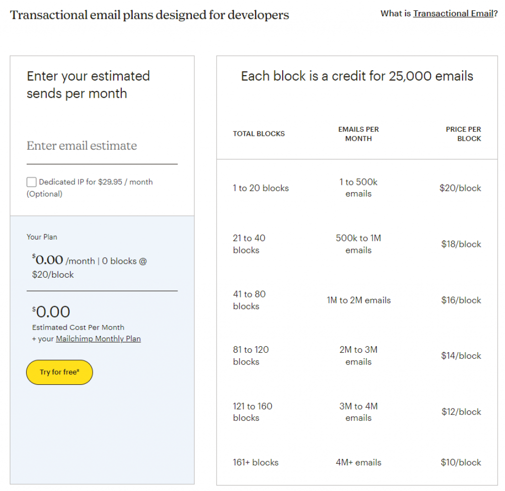Open the Mailchimp Monthly Plan link
Image resolution: width=505 pixels, height=491 pixels.
click(x=98, y=339)
